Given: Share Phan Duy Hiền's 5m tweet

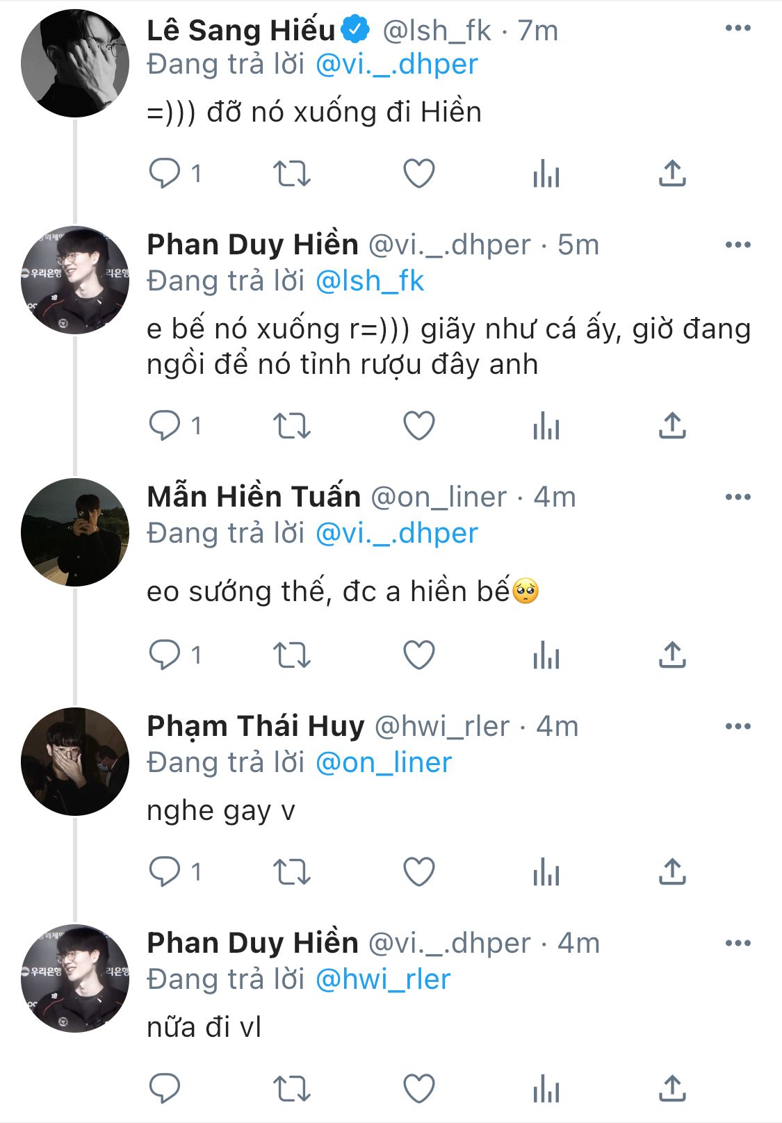Looking at the screenshot, I should (672, 425).
